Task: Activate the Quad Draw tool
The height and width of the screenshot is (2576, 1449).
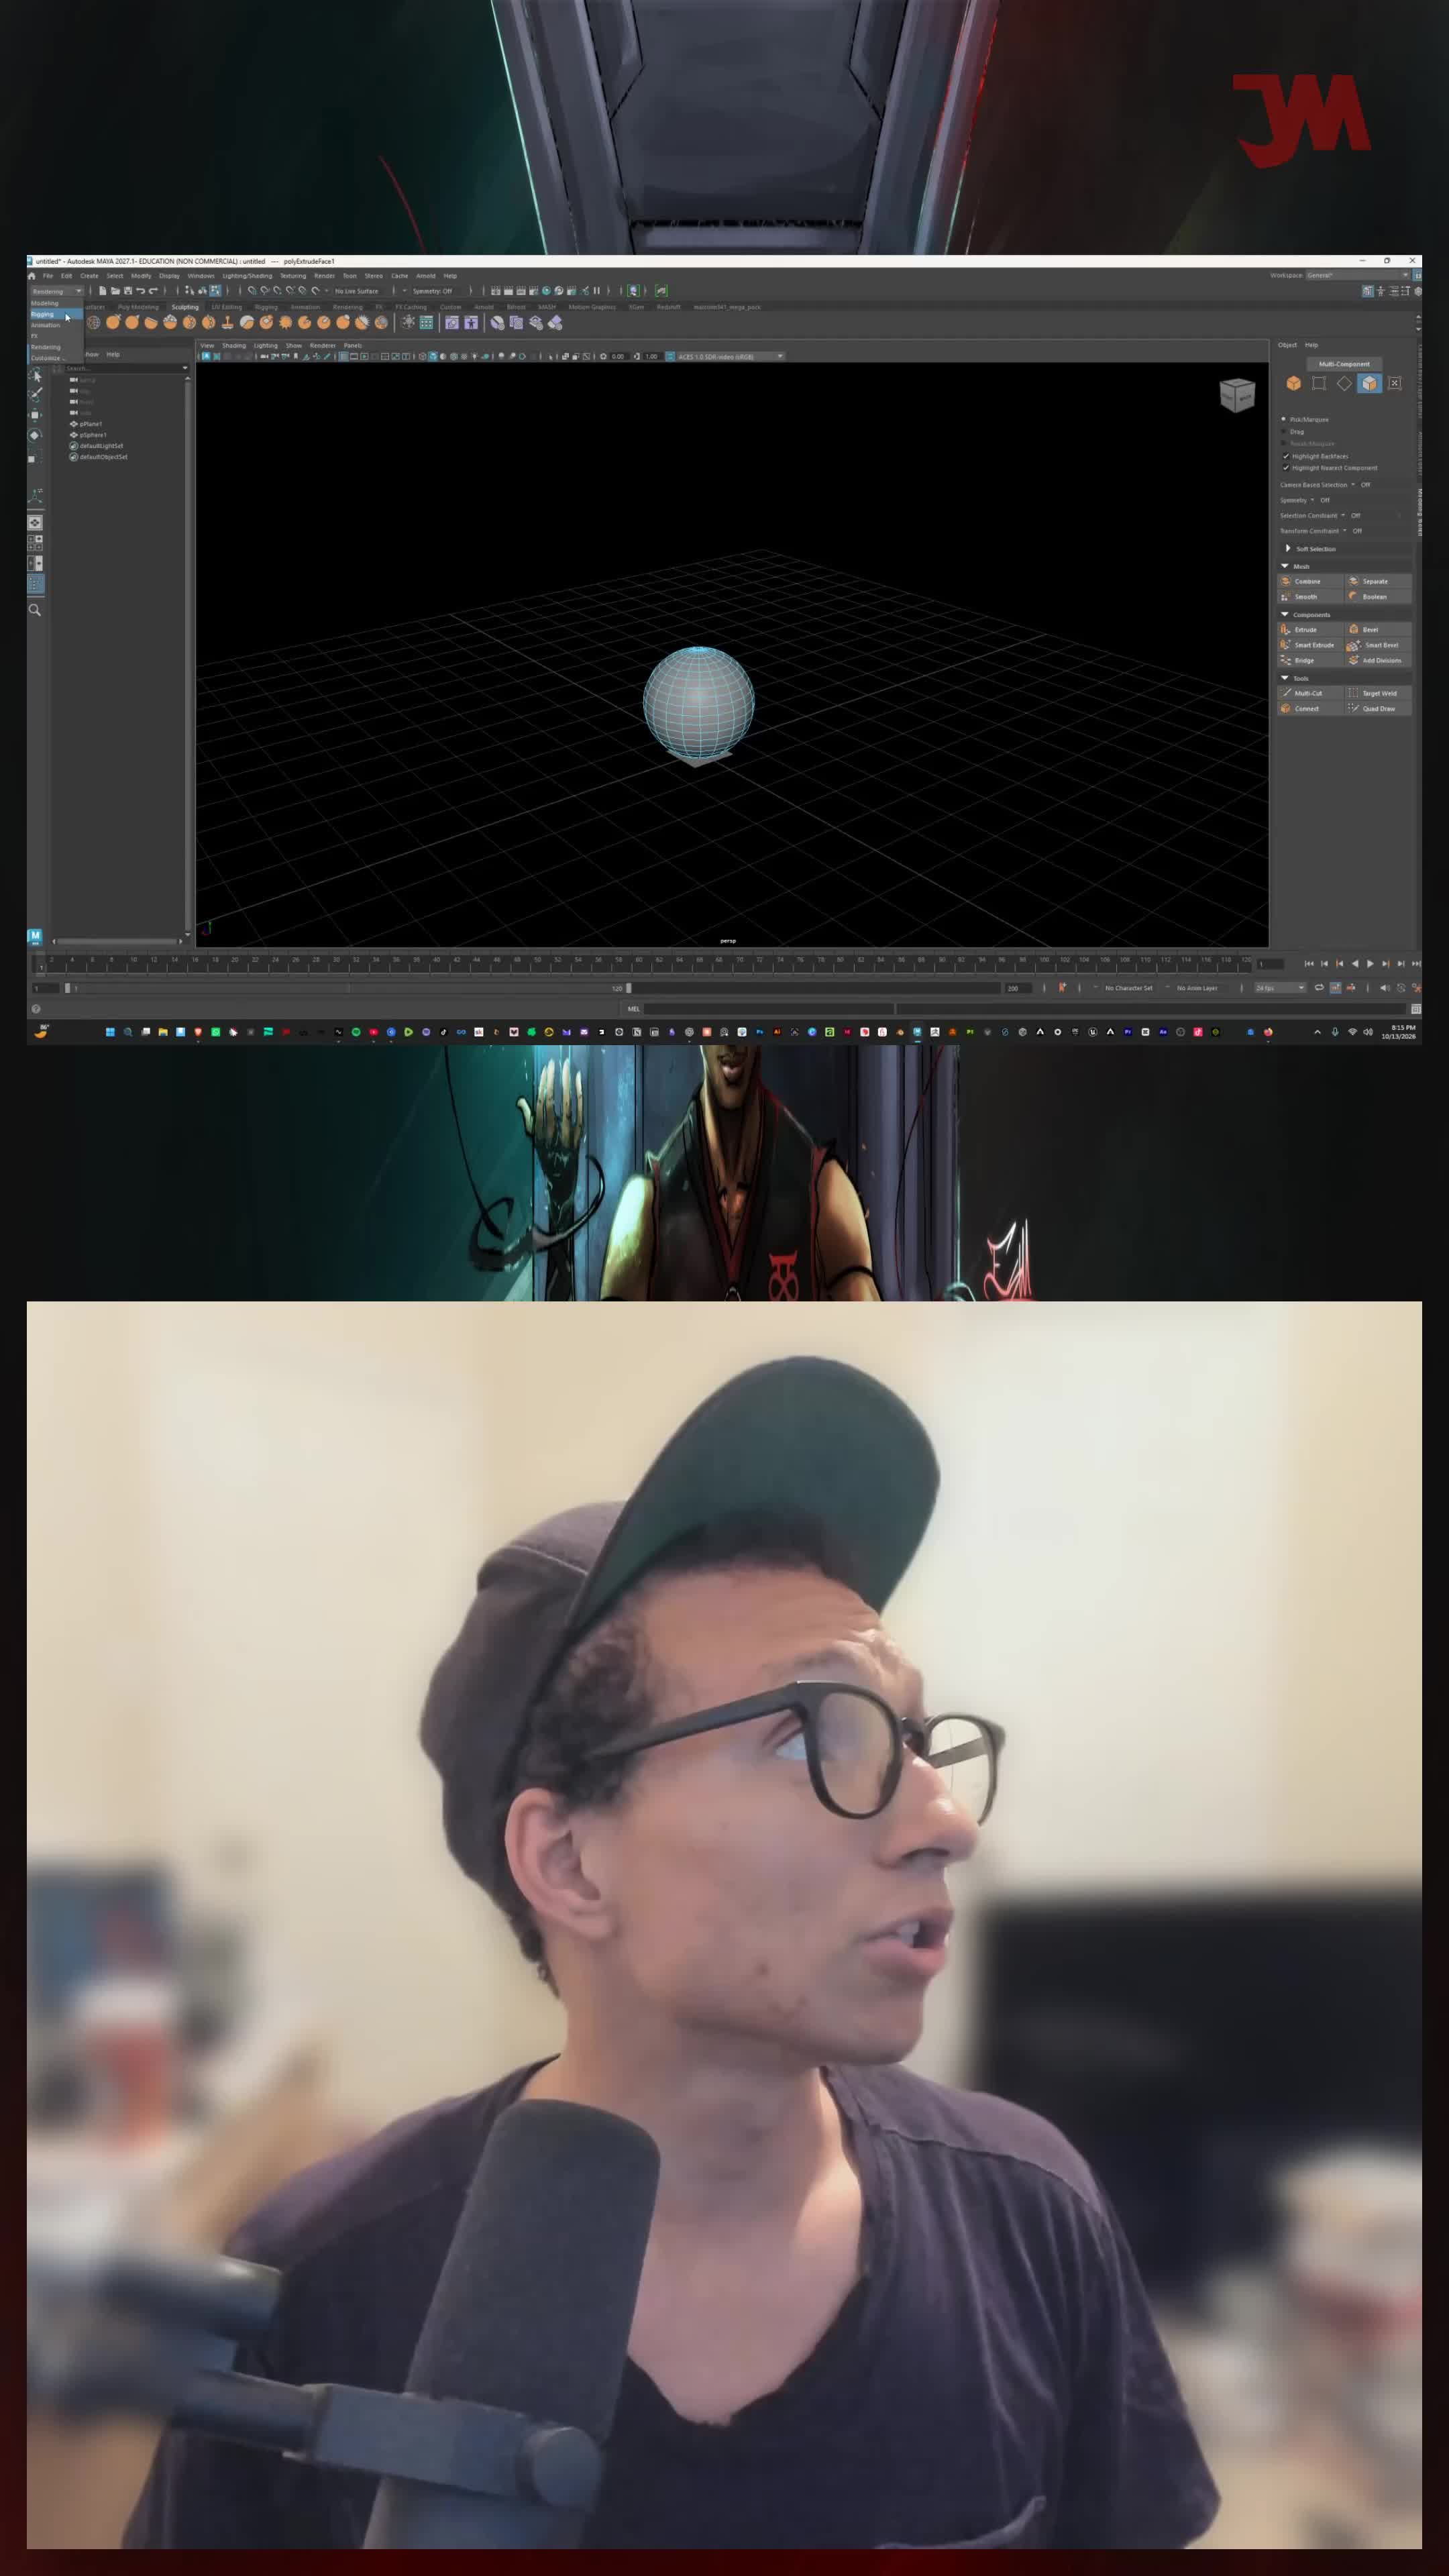Action: [x=1378, y=709]
